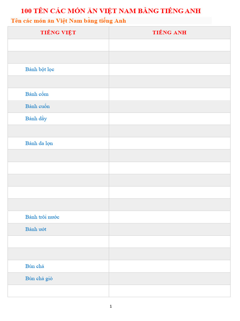
Task: Select the Bánh cuốn text
Action: [37, 106]
